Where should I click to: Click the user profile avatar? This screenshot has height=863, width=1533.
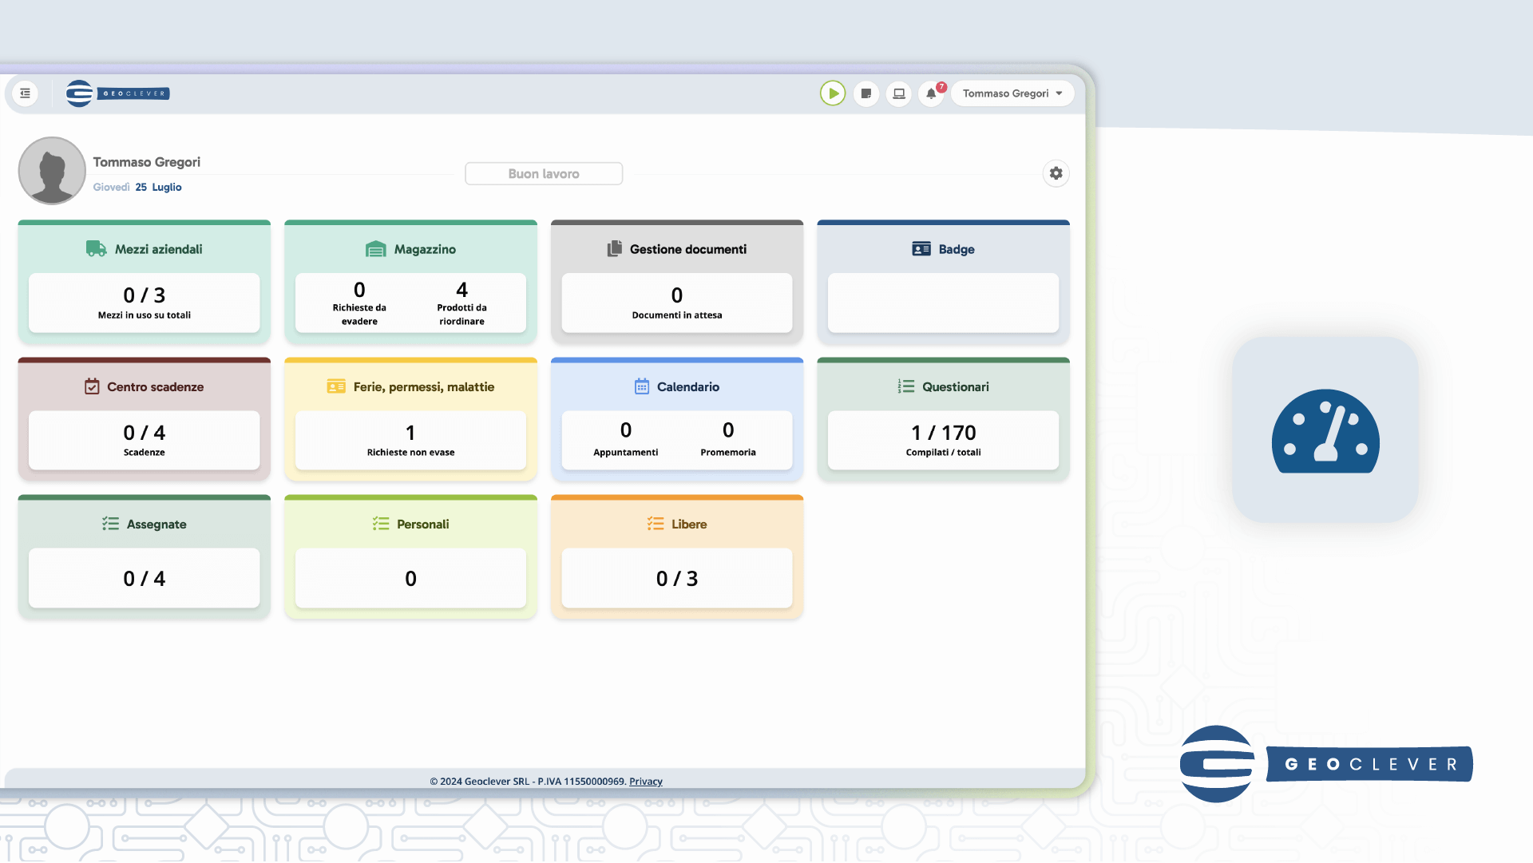(x=52, y=171)
